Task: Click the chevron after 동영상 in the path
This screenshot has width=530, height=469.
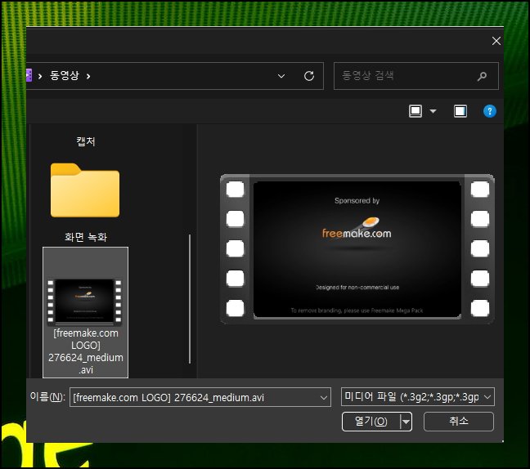Action: click(88, 76)
